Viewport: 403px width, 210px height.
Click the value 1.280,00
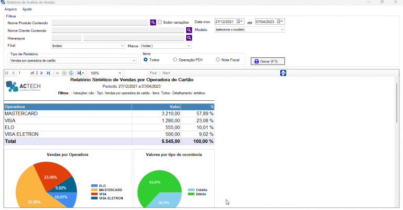tap(171, 121)
